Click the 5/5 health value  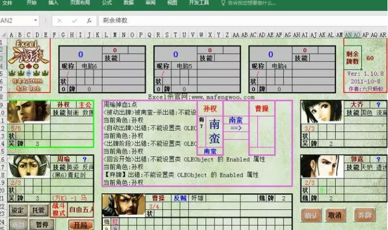pos(16,129)
